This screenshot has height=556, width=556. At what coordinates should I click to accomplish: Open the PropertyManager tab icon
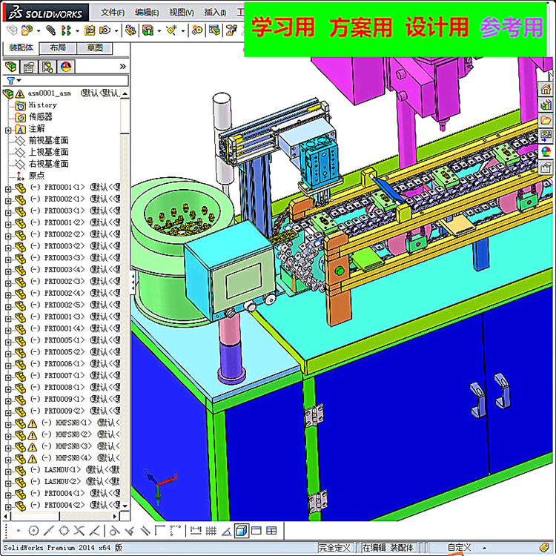coord(29,66)
